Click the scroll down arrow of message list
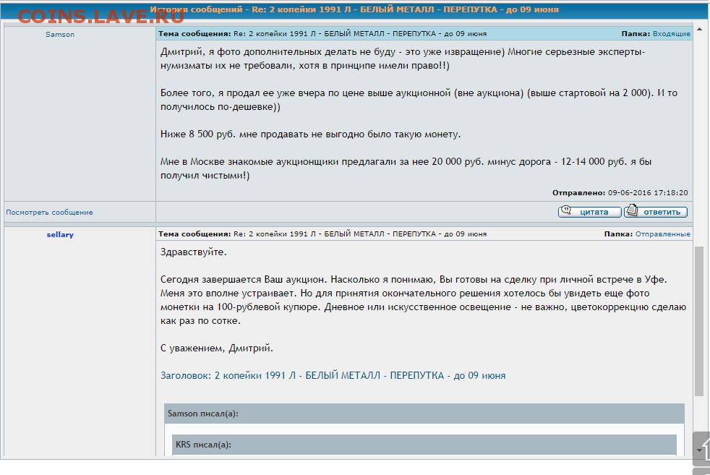 coord(699,450)
